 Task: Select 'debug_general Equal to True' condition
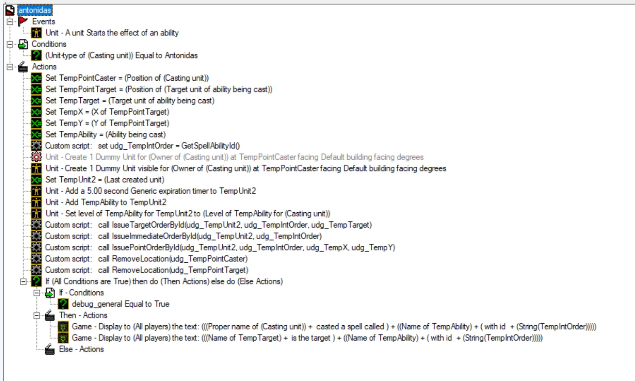pyautogui.click(x=121, y=304)
